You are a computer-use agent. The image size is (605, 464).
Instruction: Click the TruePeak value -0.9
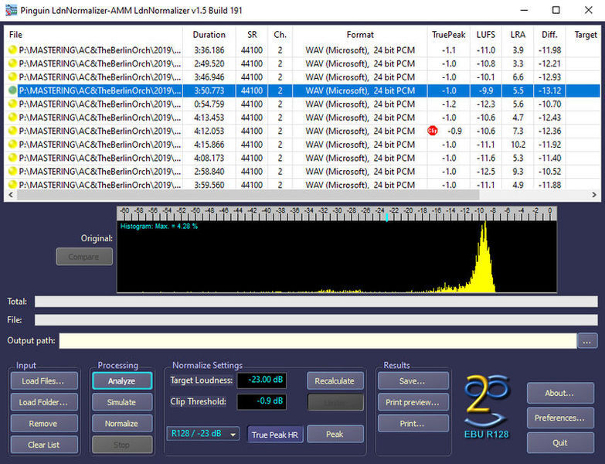454,131
